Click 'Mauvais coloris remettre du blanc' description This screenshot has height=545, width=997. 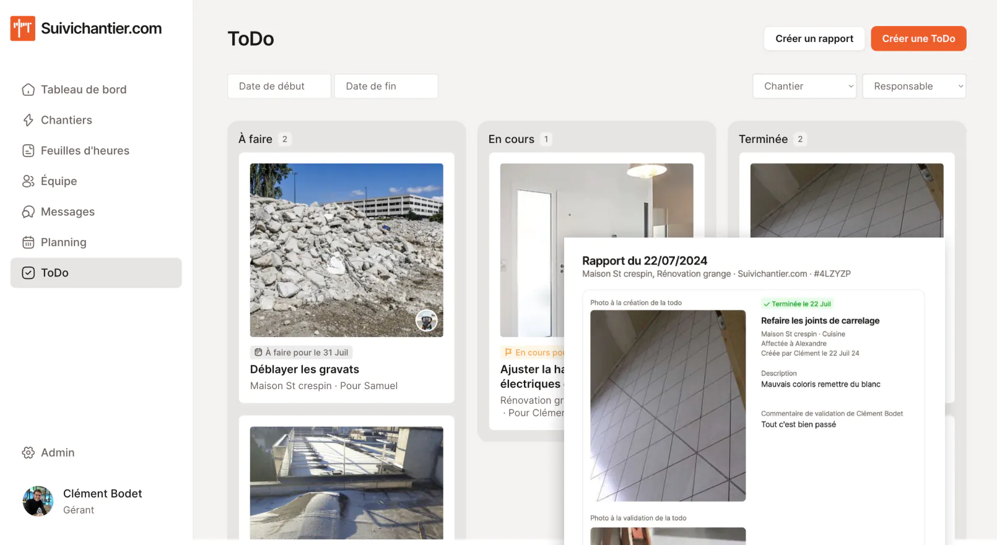click(x=821, y=384)
